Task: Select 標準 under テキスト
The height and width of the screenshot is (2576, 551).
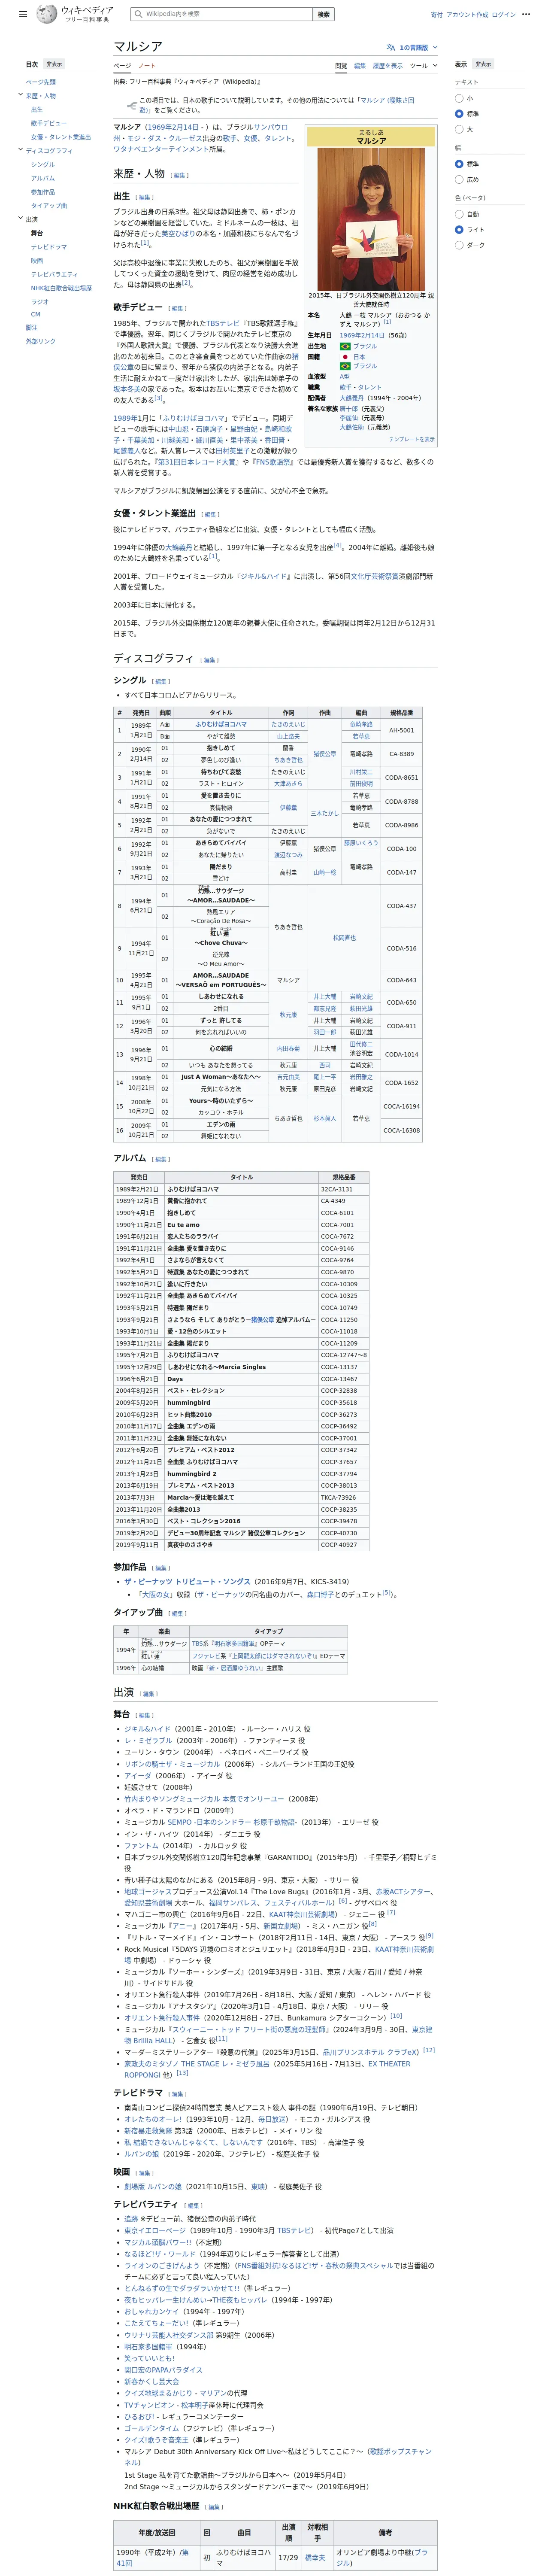Action: (x=459, y=114)
